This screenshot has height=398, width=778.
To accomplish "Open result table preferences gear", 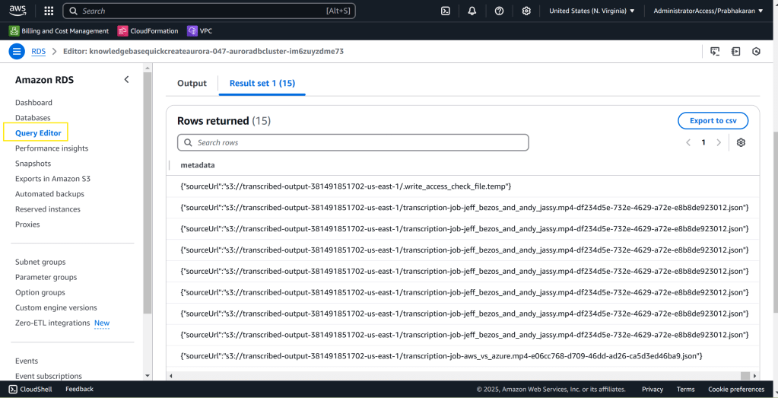I will [x=741, y=142].
